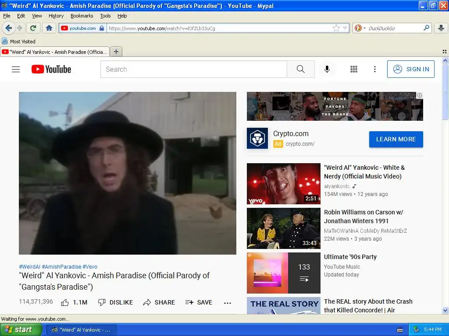Go back with the browser back arrow
The height and width of the screenshot is (336, 449).
click(x=9, y=28)
